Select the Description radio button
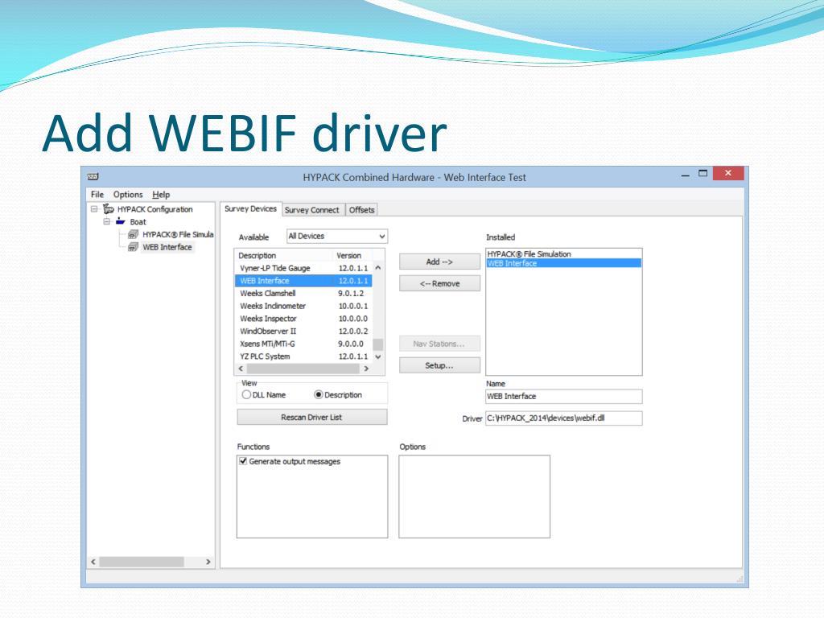824x618 pixels. tap(319, 394)
